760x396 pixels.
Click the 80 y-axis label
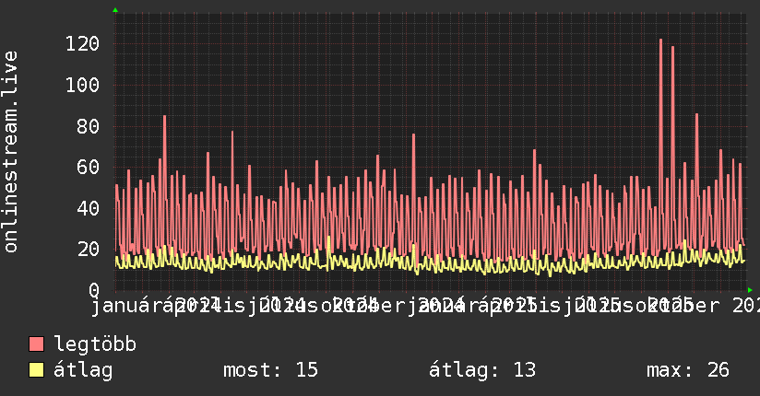tap(89, 126)
